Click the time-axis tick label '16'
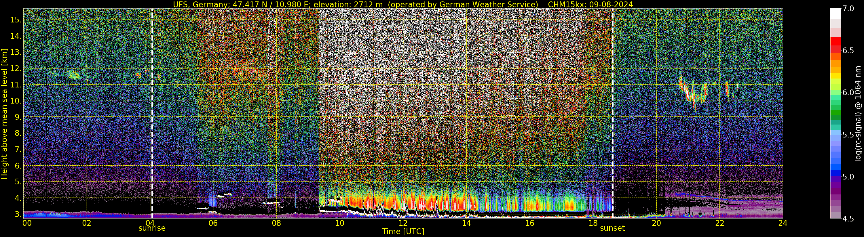The height and width of the screenshot is (237, 864). (x=530, y=223)
